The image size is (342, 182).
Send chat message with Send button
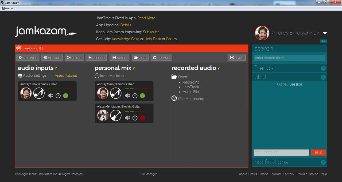pyautogui.click(x=318, y=152)
